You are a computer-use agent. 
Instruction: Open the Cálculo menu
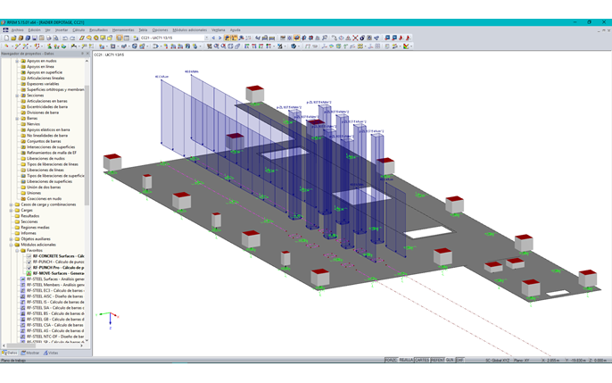(79, 30)
